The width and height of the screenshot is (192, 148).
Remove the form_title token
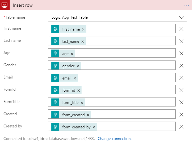pos(82,103)
